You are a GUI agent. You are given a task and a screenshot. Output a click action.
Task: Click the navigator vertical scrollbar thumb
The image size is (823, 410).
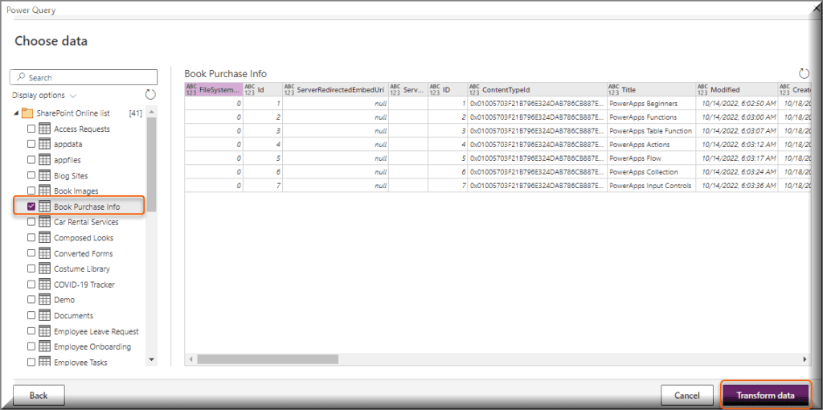(152, 164)
